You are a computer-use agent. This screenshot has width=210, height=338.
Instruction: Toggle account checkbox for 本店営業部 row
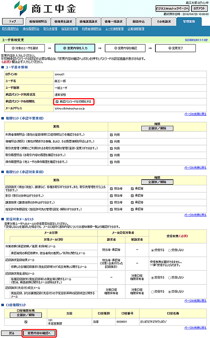pyautogui.click(x=26, y=322)
